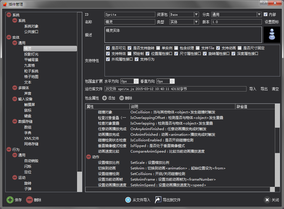Click the 删除 minus icon for properties

pos(122,98)
